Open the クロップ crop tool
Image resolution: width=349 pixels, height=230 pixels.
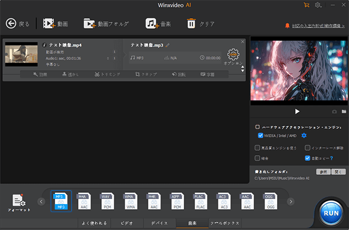point(146,74)
